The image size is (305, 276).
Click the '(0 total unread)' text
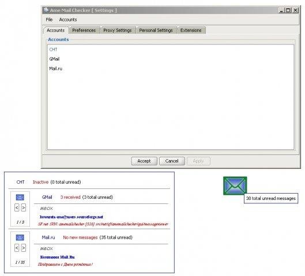(66, 182)
